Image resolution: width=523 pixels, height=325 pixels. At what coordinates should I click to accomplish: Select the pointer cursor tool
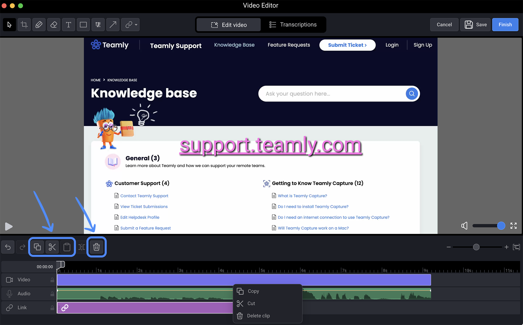coord(9,25)
